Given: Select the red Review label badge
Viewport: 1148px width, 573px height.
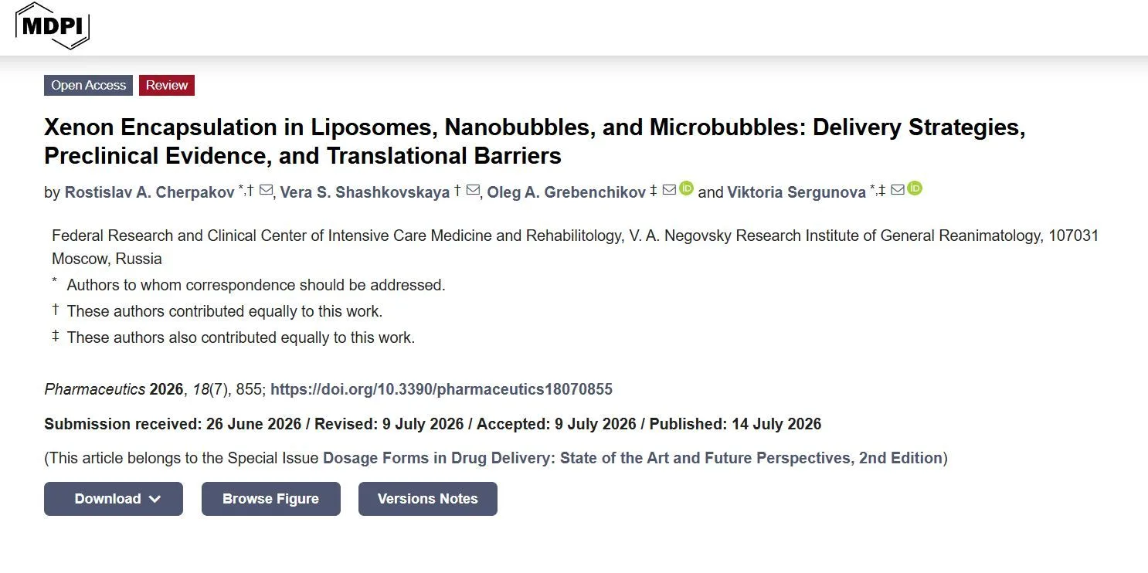Looking at the screenshot, I should point(167,85).
